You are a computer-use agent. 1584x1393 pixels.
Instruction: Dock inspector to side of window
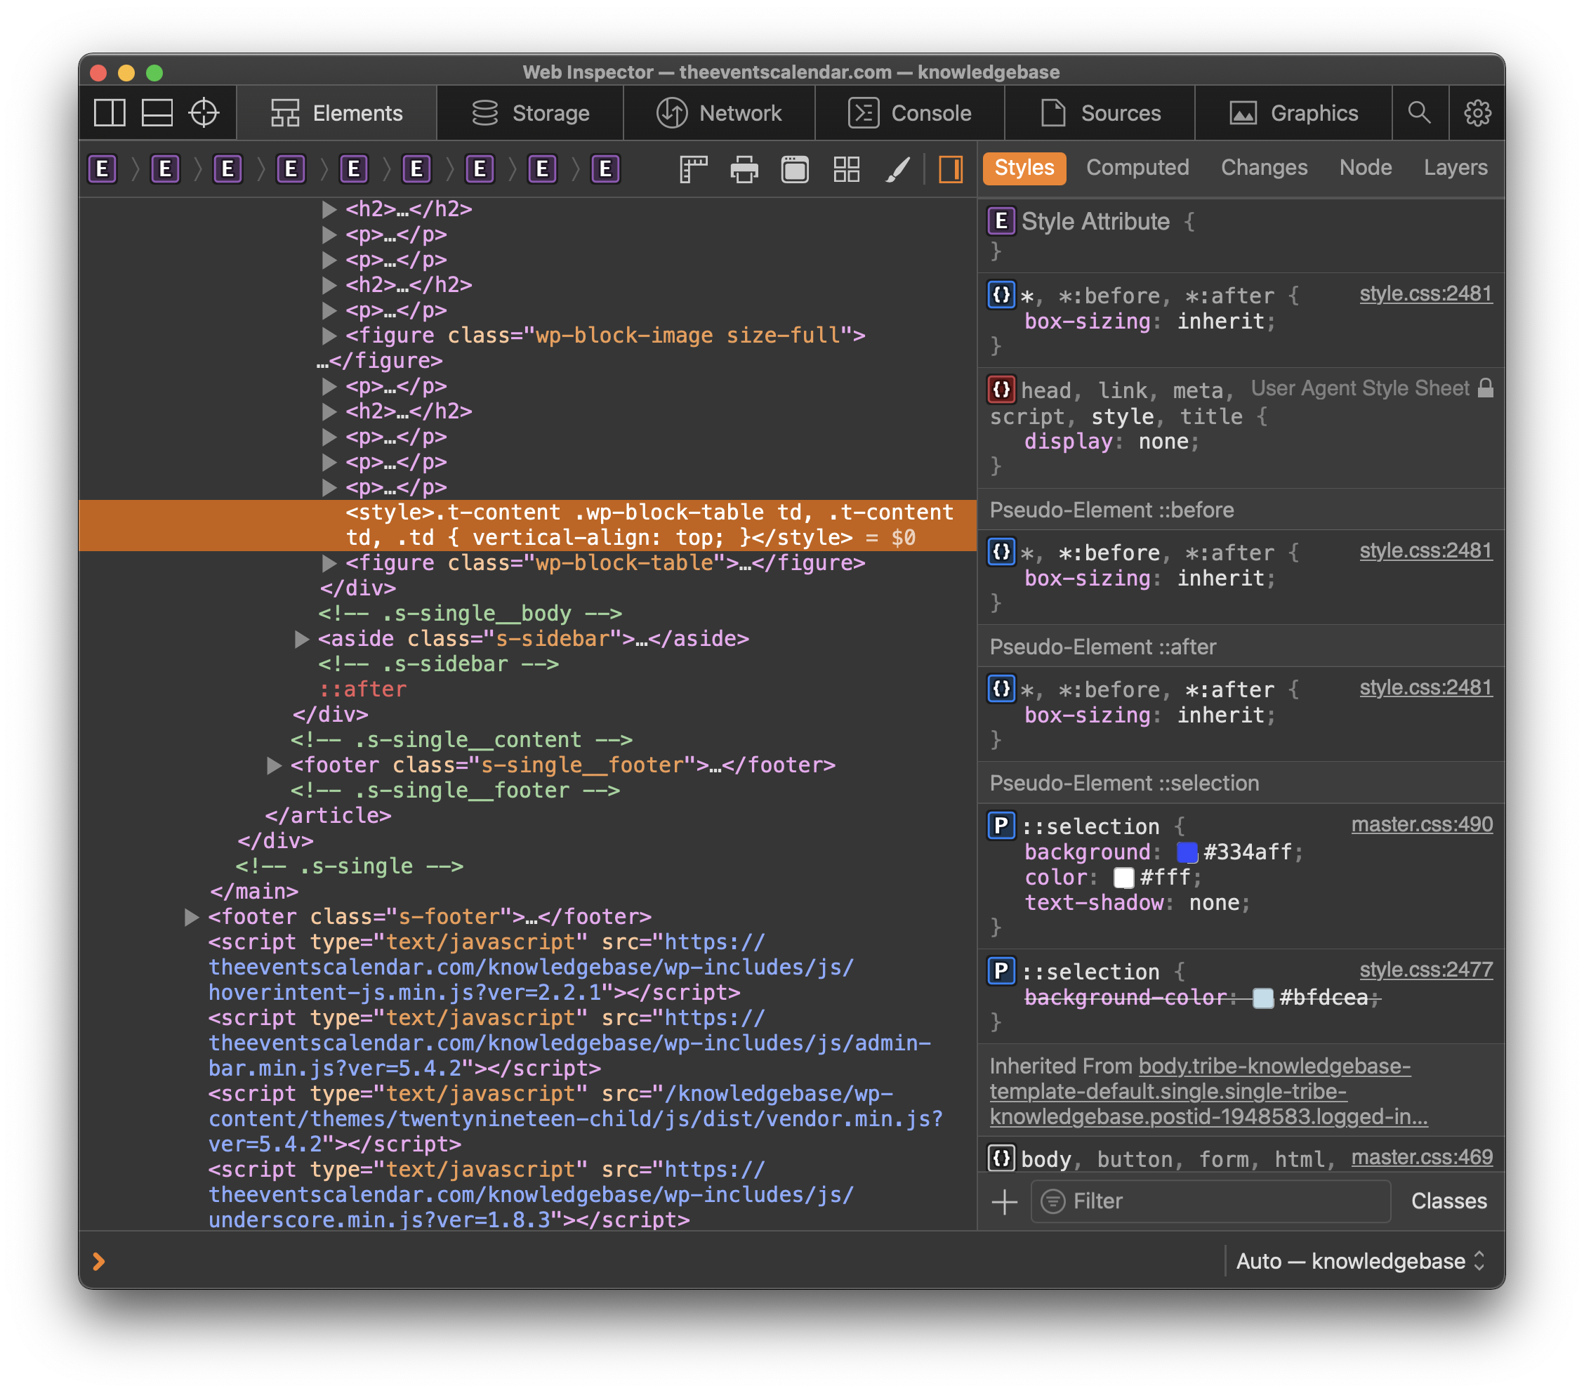coord(110,113)
